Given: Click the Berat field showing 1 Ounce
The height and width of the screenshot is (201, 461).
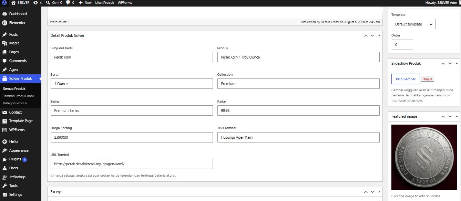Looking at the screenshot, I should pos(132,84).
